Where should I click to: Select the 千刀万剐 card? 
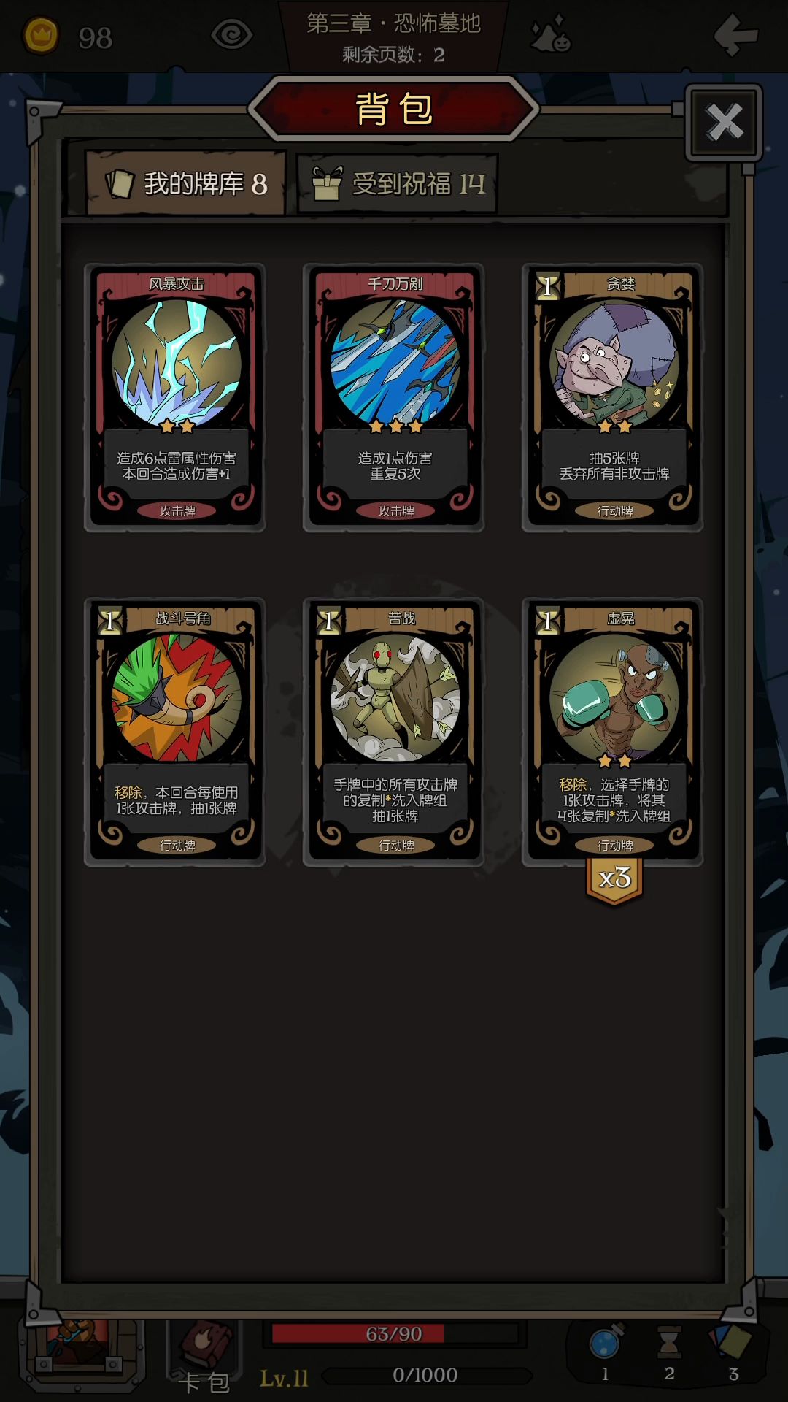tap(394, 397)
